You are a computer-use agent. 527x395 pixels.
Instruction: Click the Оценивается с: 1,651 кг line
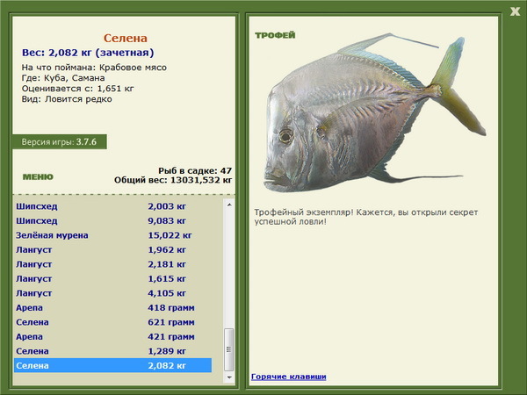[x=77, y=89]
